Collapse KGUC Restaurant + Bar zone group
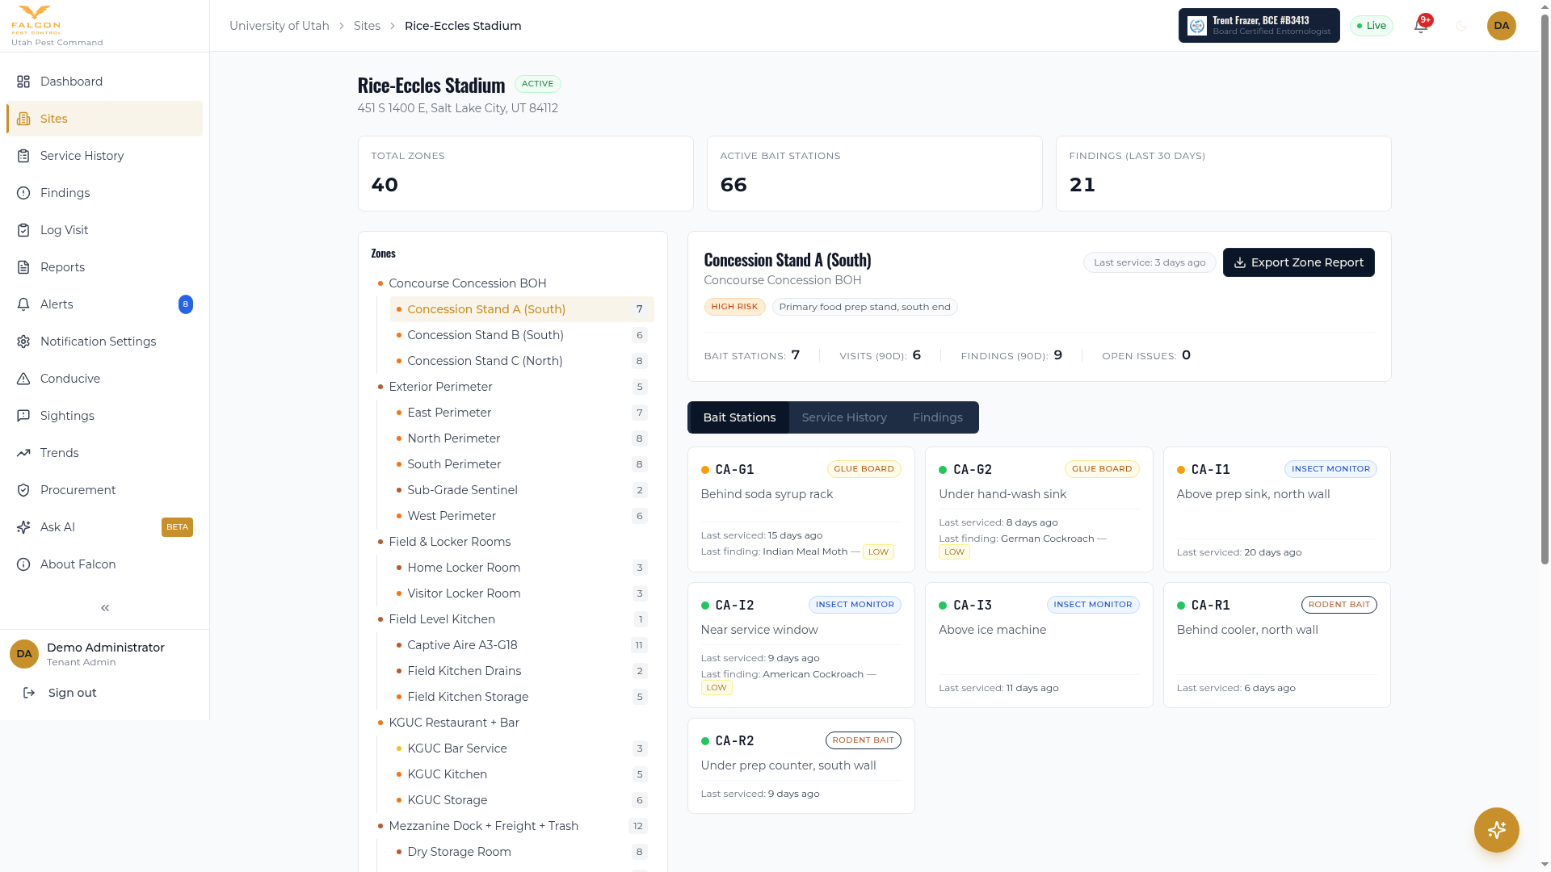Image resolution: width=1551 pixels, height=872 pixels. tap(513, 723)
